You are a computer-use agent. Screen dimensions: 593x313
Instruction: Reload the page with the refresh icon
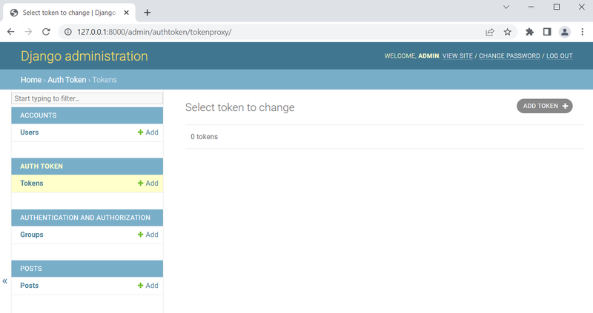(46, 32)
